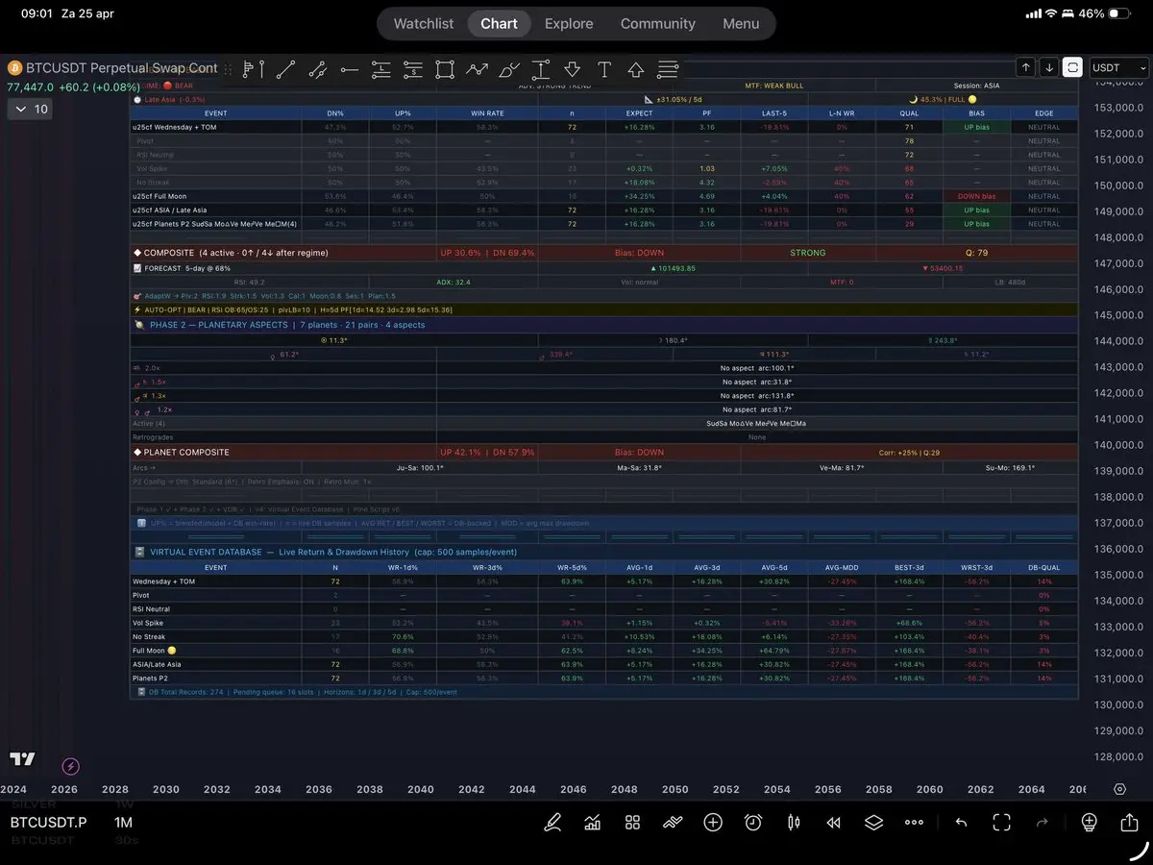Open the indicators panel in bottom toolbar
This screenshot has width=1153, height=865.
point(593,823)
